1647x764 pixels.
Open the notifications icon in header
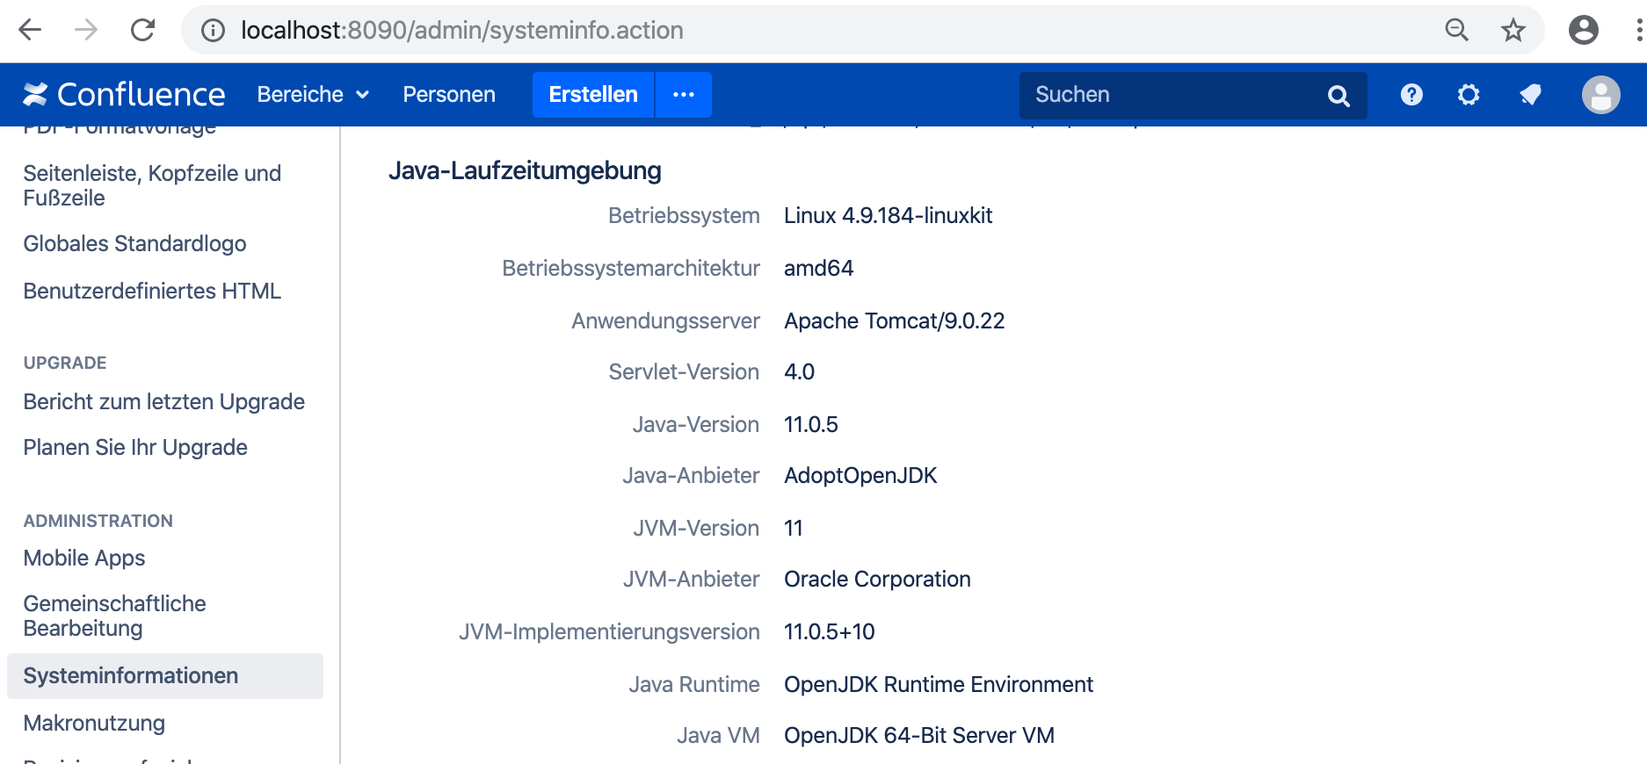click(1530, 94)
